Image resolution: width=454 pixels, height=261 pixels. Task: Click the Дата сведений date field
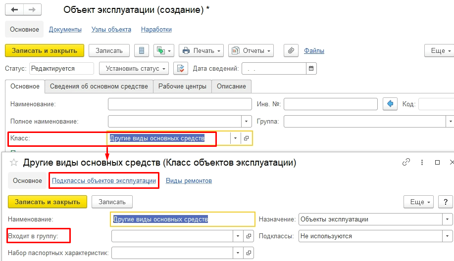(x=274, y=69)
